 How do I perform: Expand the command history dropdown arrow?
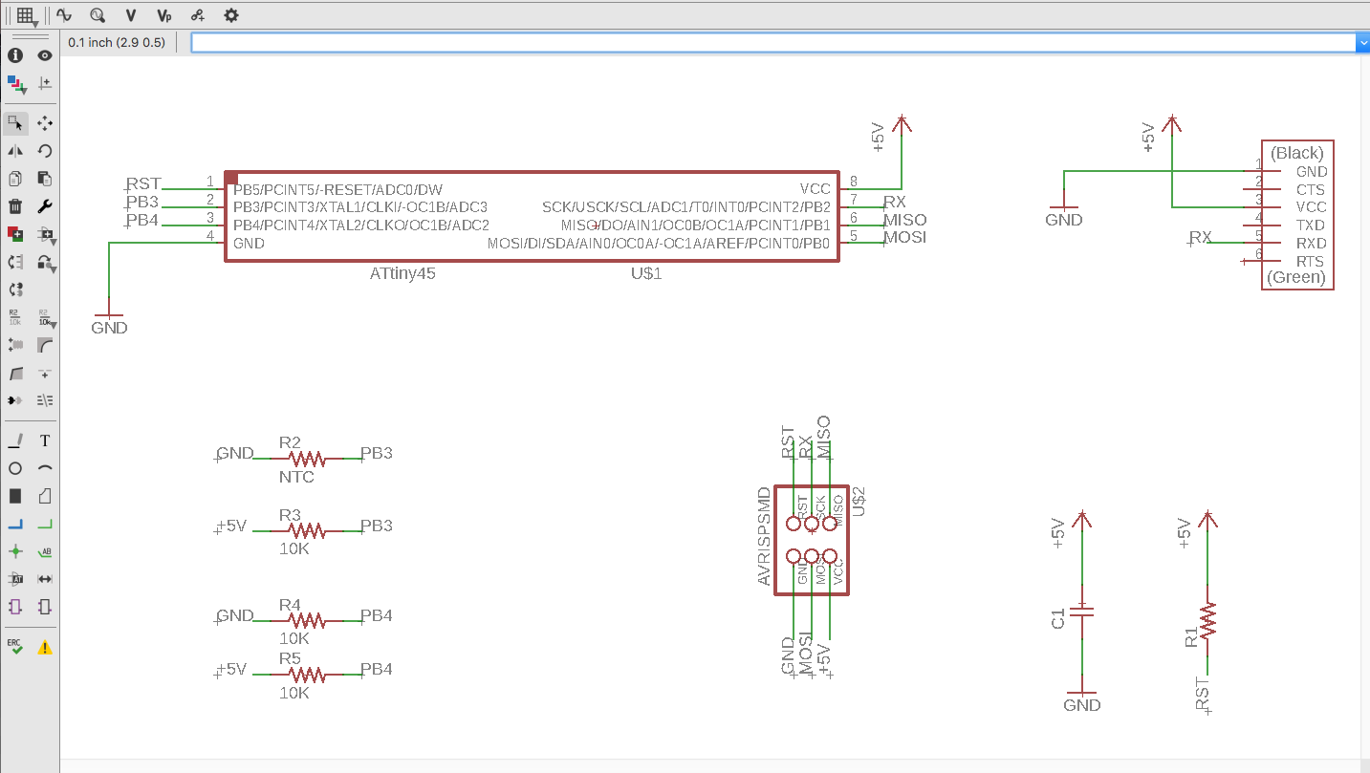1363,42
